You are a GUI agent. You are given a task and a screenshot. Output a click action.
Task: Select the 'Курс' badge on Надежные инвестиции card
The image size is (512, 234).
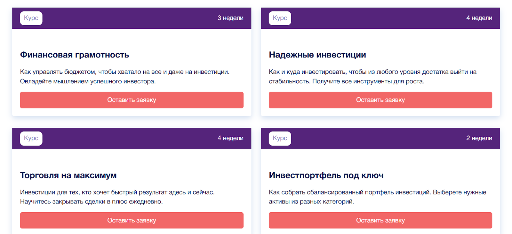(x=280, y=18)
